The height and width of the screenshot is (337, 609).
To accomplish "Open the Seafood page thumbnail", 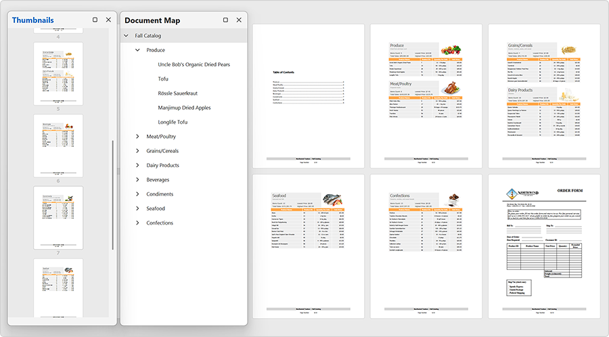I will [58, 288].
